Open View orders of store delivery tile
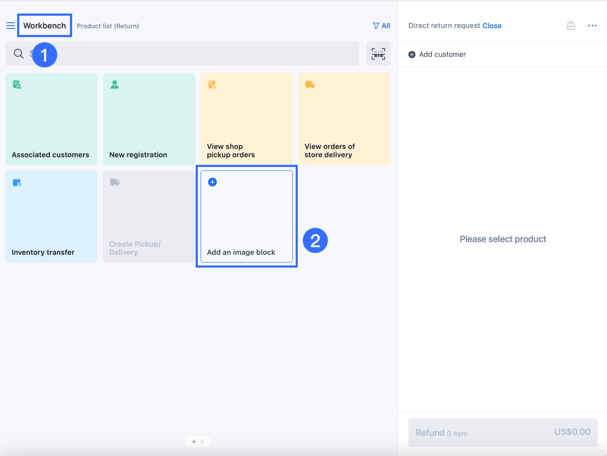Image resolution: width=607 pixels, height=456 pixels. click(x=344, y=119)
